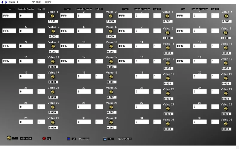The height and width of the screenshot is (149, 239).
Task: Click Out CH field for controller 30
Action: tap(99, 122)
